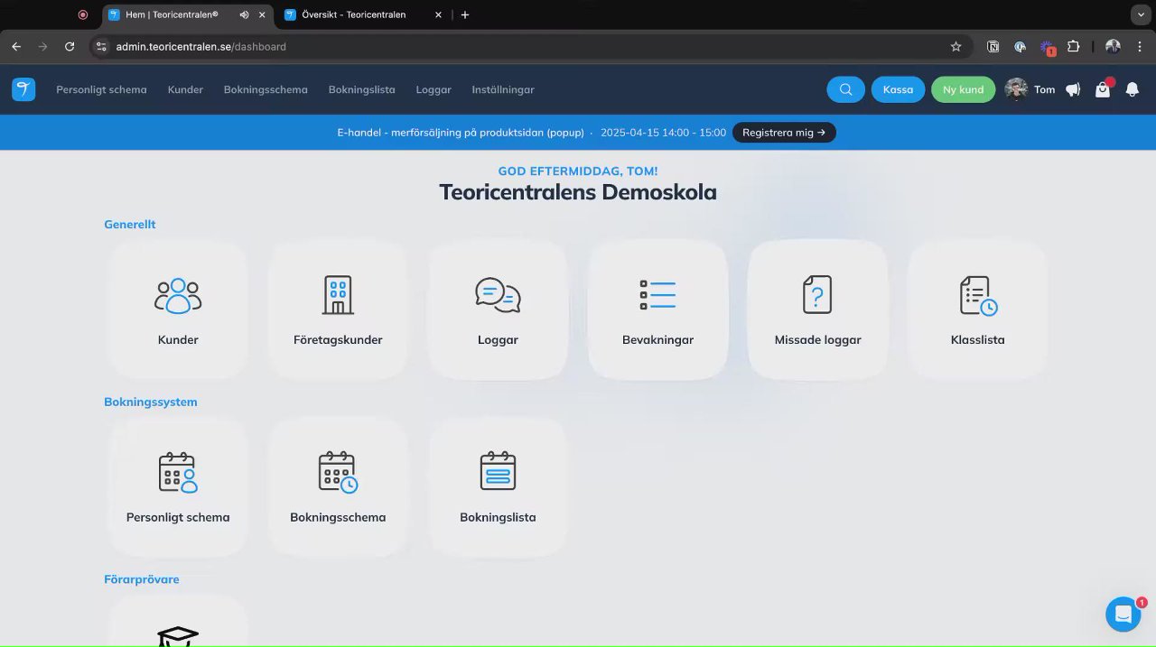The image size is (1156, 647).
Task: Open Personligt schema in top navigation
Action: tap(101, 89)
